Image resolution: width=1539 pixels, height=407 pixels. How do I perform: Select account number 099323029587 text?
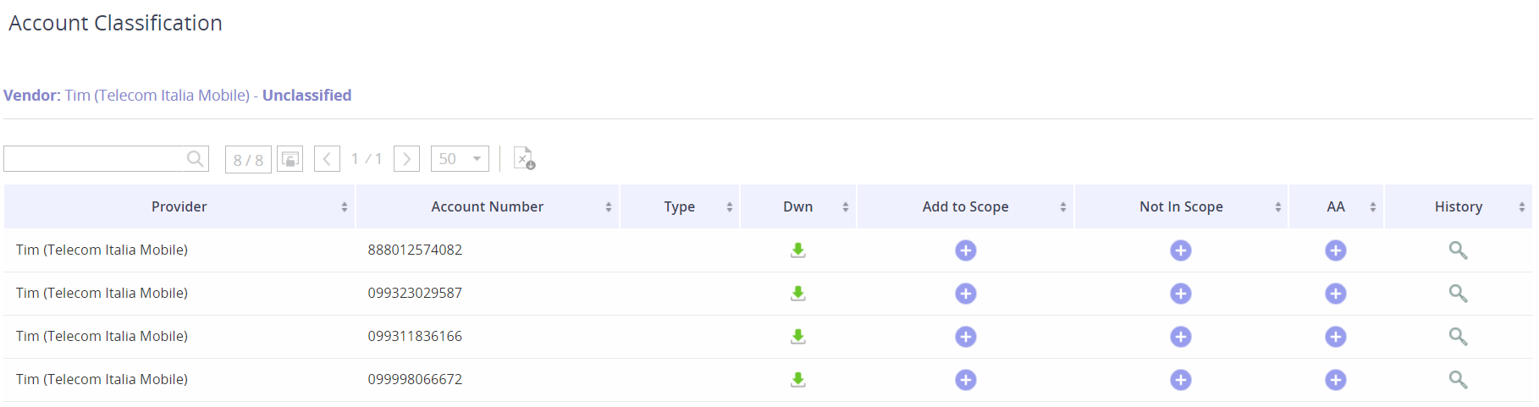pos(415,293)
